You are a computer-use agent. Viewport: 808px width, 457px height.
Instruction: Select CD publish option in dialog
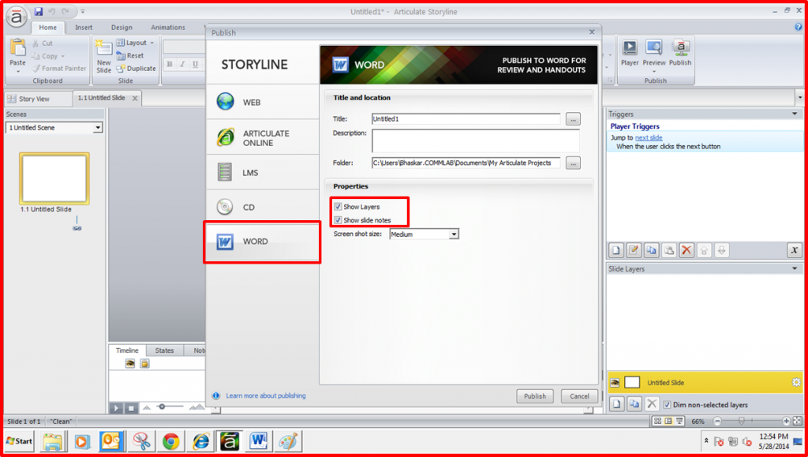click(x=263, y=207)
